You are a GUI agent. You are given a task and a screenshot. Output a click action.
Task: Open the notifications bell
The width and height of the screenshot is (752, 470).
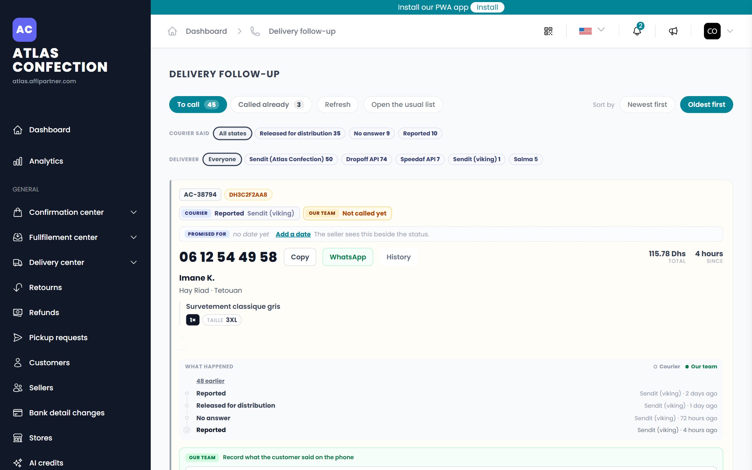click(637, 31)
